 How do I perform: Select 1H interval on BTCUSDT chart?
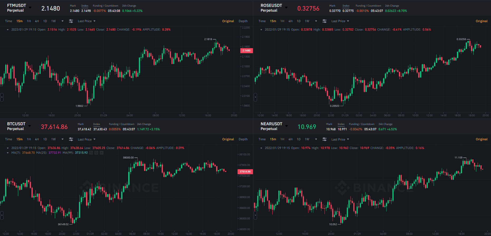point(29,139)
